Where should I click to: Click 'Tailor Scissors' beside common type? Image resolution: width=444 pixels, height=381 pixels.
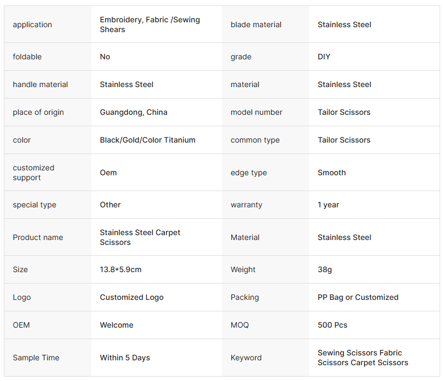(x=344, y=140)
